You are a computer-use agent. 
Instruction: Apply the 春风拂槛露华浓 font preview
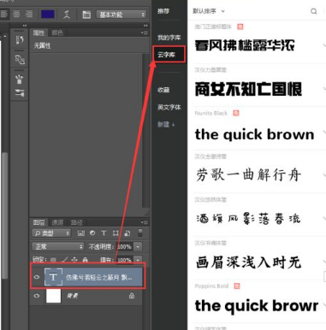coord(245,45)
